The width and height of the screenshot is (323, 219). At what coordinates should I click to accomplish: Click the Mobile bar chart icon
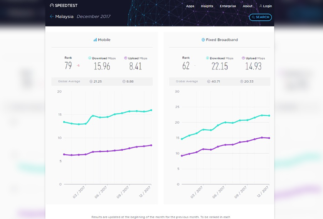pyautogui.click(x=95, y=40)
